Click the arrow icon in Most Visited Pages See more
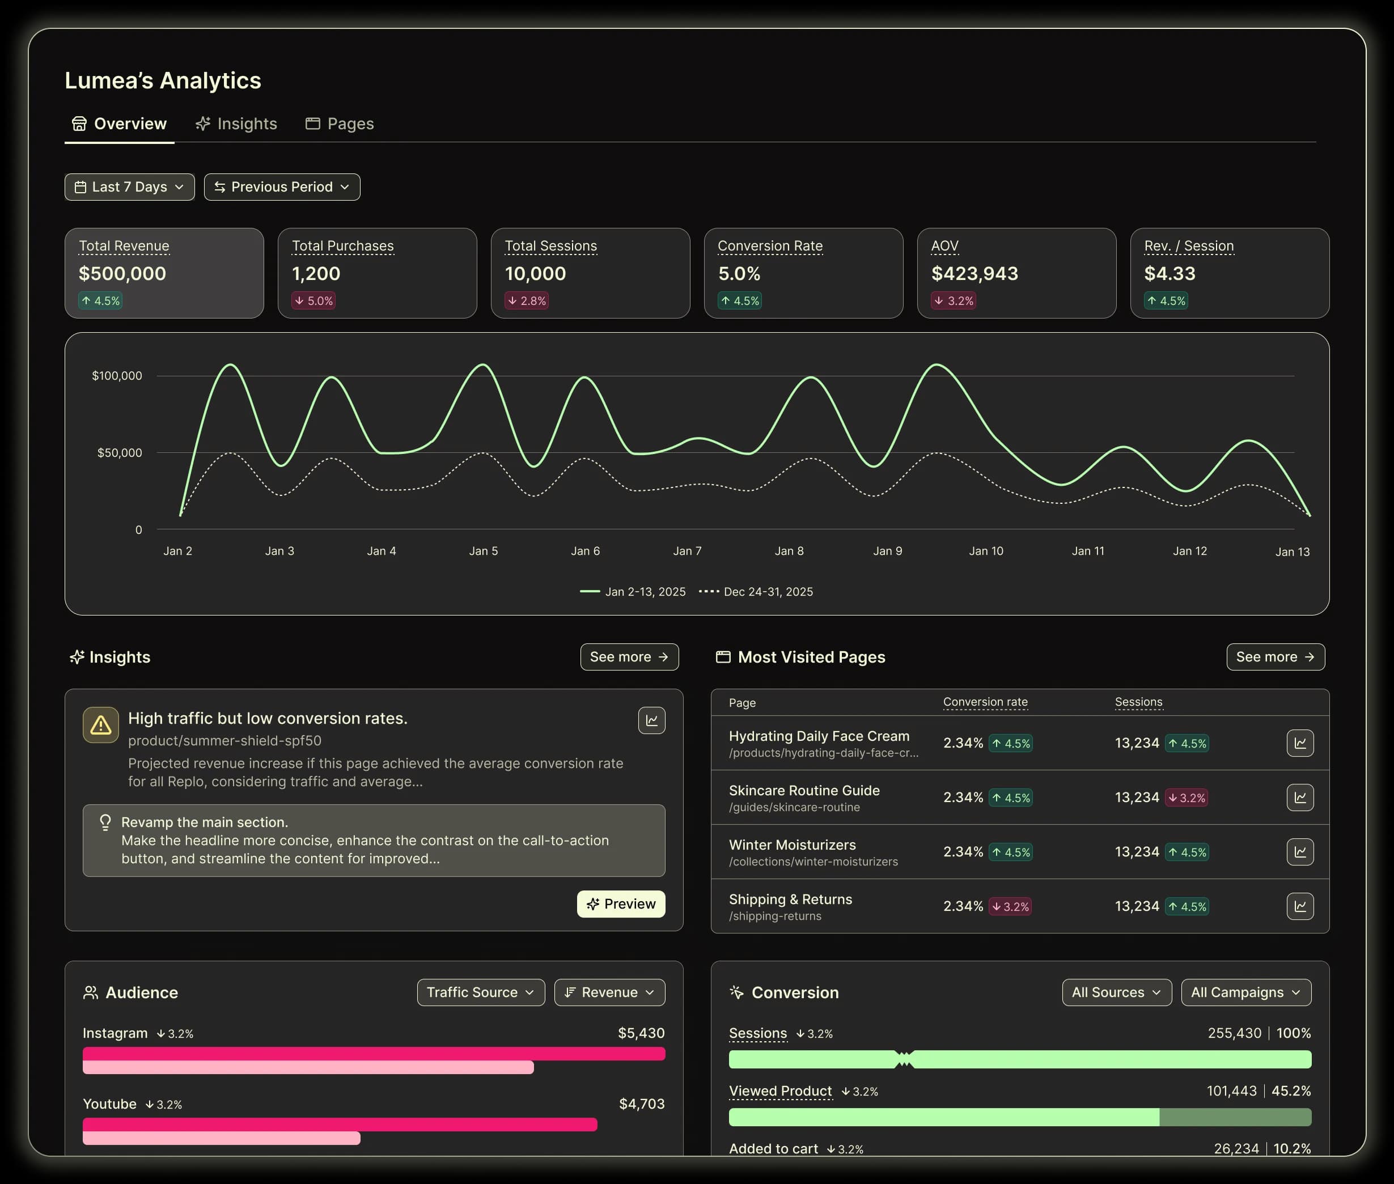Screen dimensions: 1394x1184 (1310, 657)
